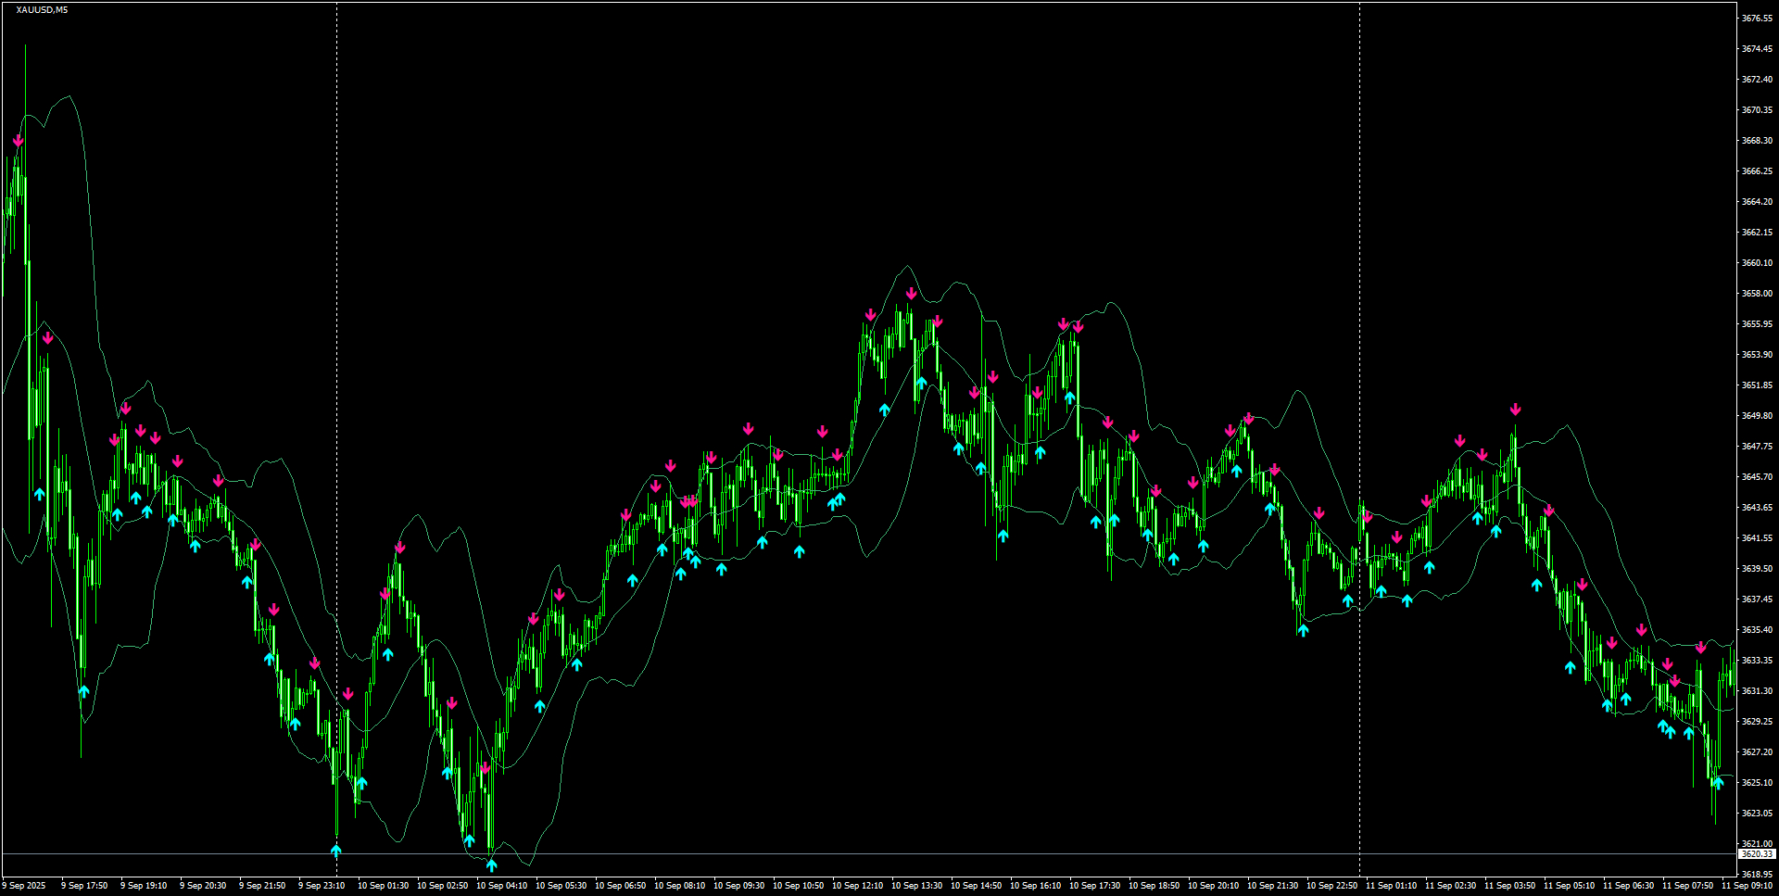Select the 3655.95 price axis value
This screenshot has width=1779, height=896.
(x=1758, y=324)
